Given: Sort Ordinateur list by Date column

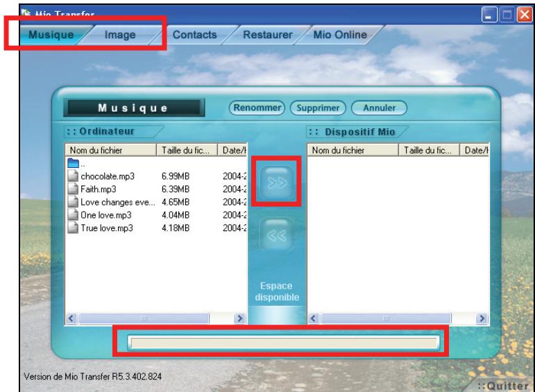Looking at the screenshot, I should click(x=232, y=150).
